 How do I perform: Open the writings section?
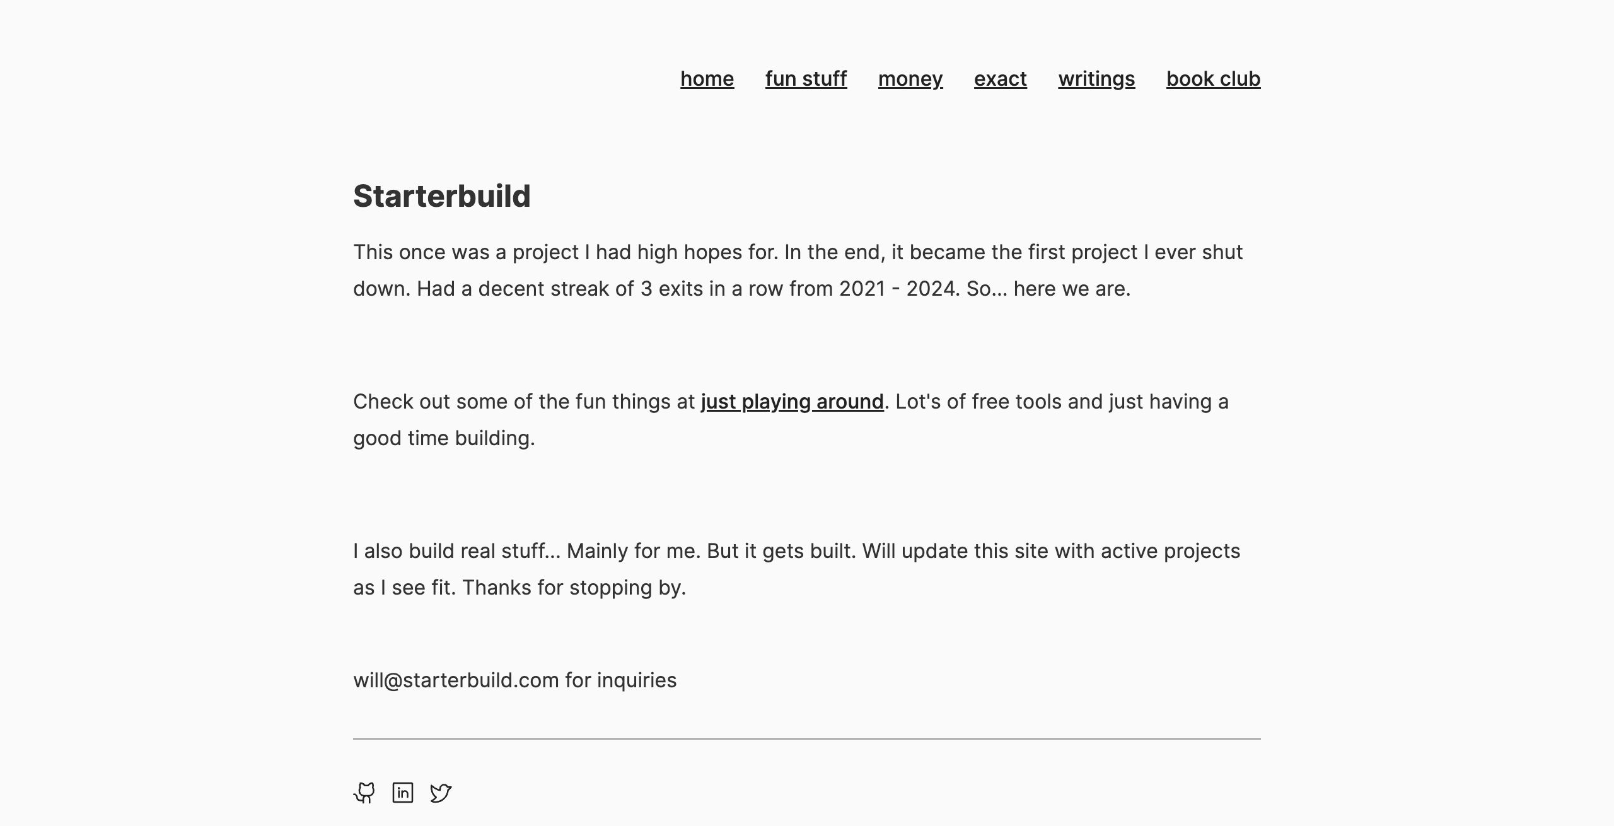1096,79
